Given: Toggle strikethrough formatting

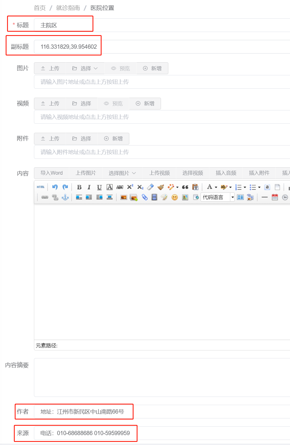Looking at the screenshot, I should (120, 187).
